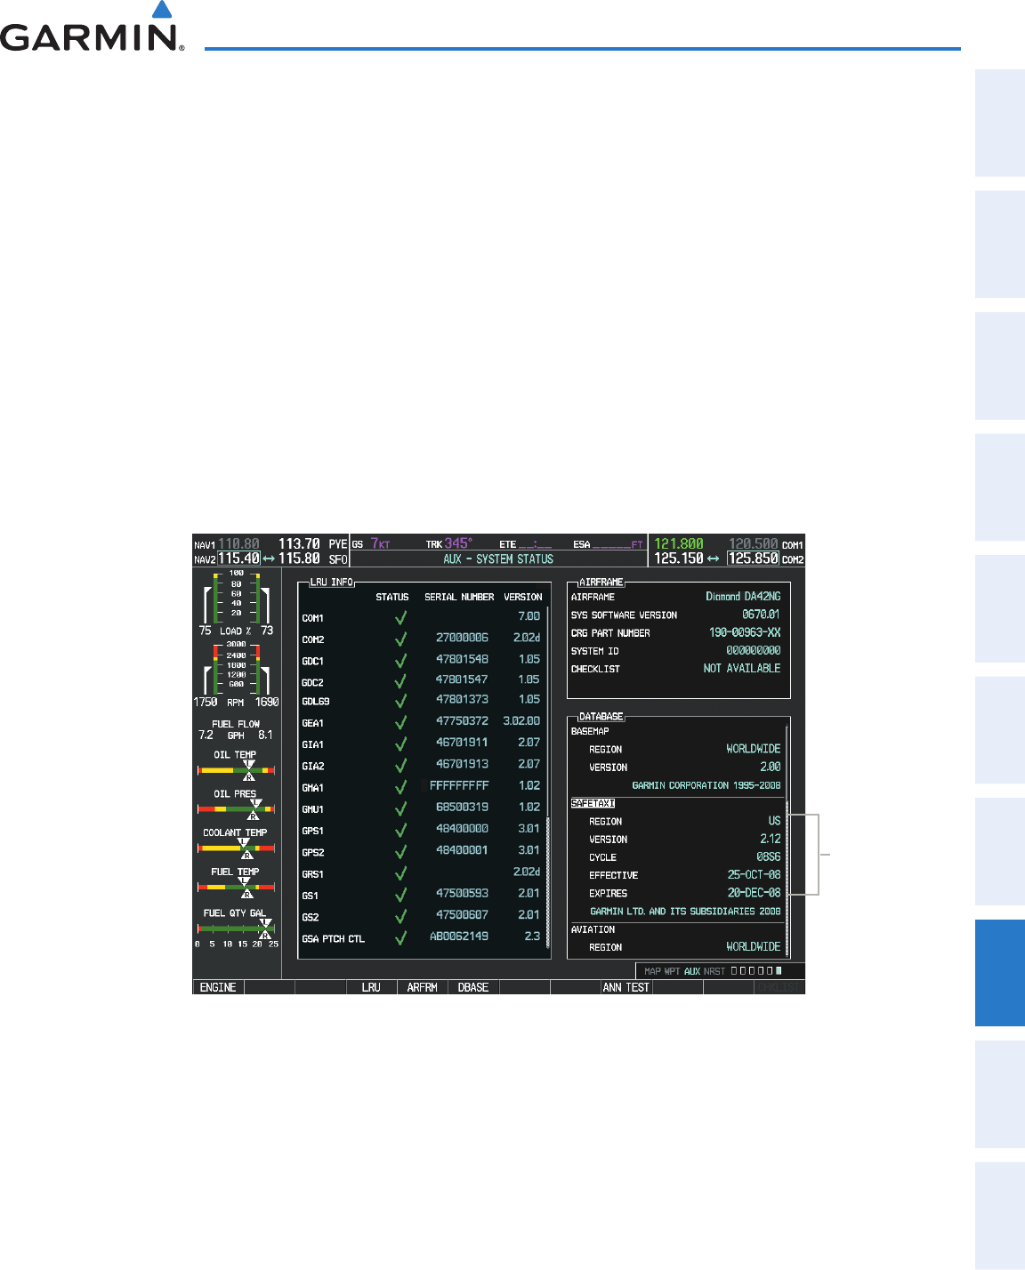The image size is (1025, 1270).
Task: Click the GMA1 status checkmark
Action: click(x=401, y=787)
